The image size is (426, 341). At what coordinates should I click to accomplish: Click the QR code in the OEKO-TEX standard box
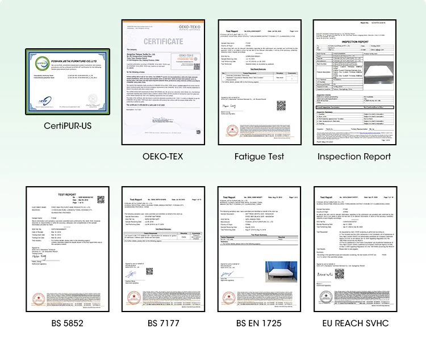[x=197, y=66]
